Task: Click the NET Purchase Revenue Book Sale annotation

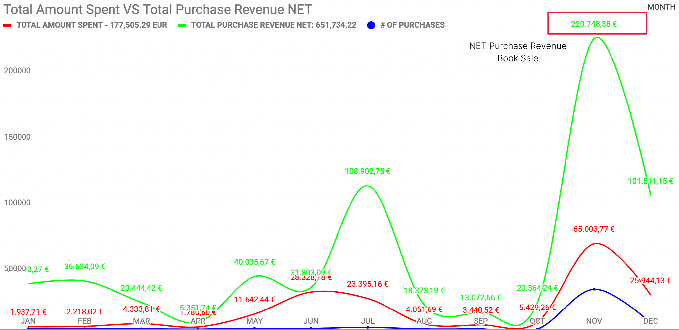Action: (x=518, y=52)
